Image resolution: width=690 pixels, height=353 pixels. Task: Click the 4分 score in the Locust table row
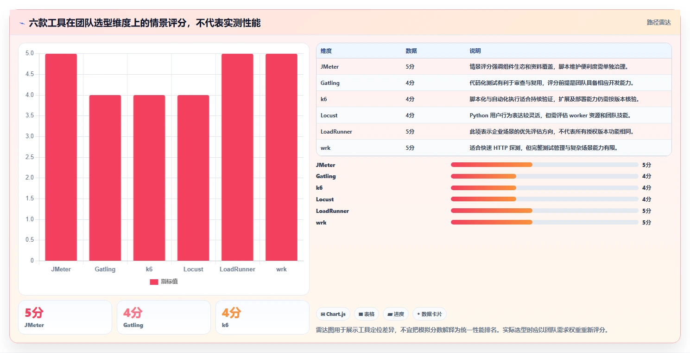(x=410, y=116)
